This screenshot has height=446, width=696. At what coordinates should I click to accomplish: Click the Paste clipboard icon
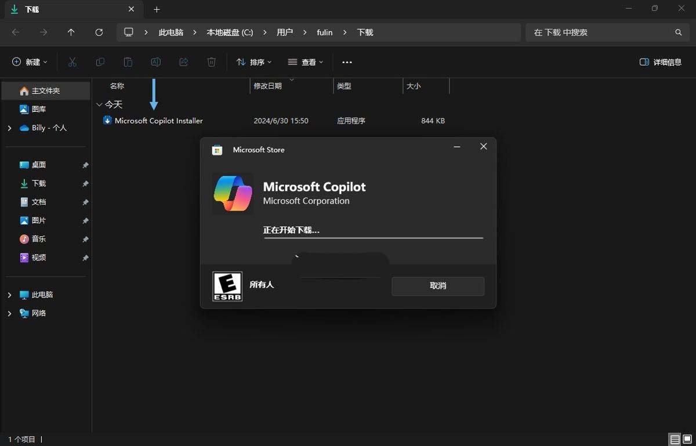coord(128,62)
